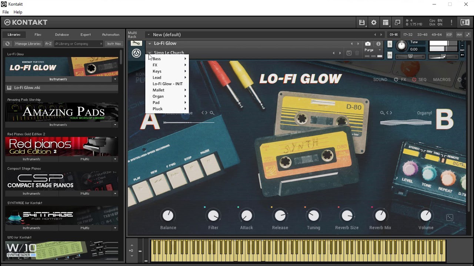Toggle the aux sends view

point(459,35)
